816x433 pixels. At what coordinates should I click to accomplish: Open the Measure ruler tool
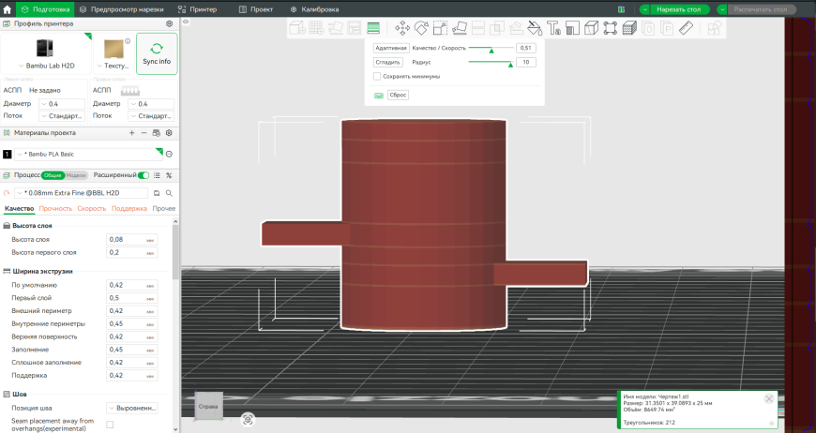(687, 27)
